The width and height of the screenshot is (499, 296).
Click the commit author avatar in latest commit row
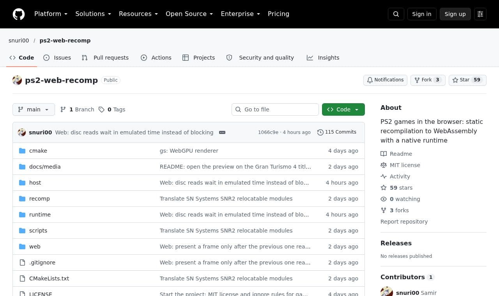point(22,132)
